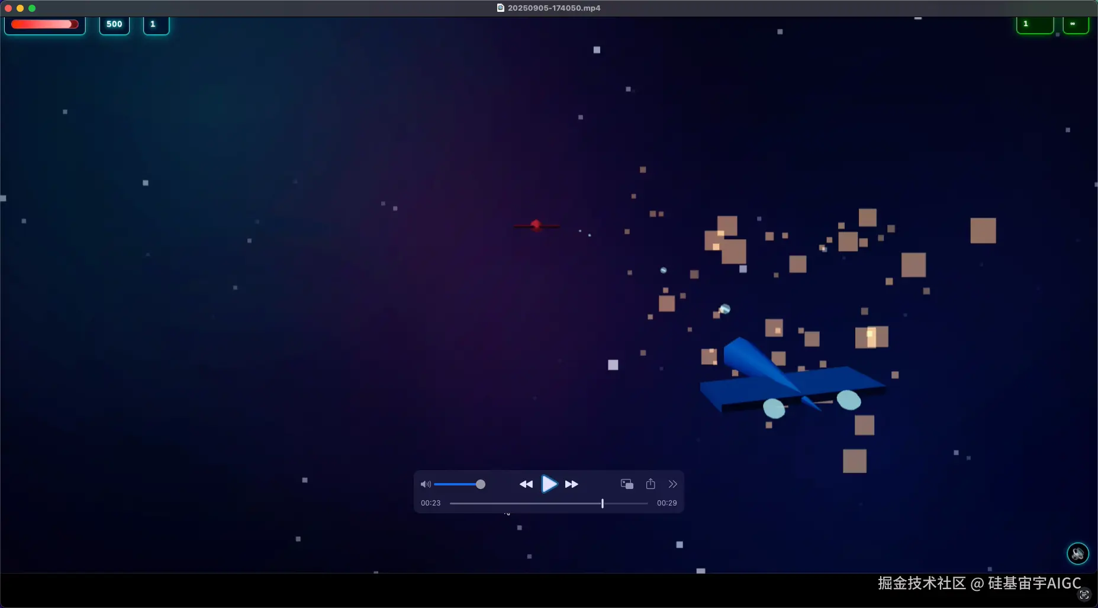Click the 00:29 remaining time label

click(x=666, y=503)
